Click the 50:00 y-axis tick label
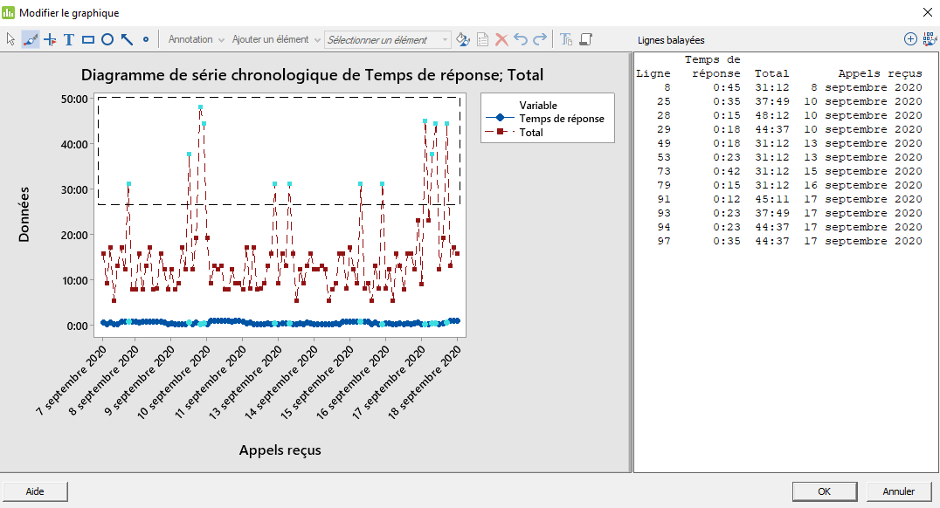The width and height of the screenshot is (940, 508). click(74, 99)
